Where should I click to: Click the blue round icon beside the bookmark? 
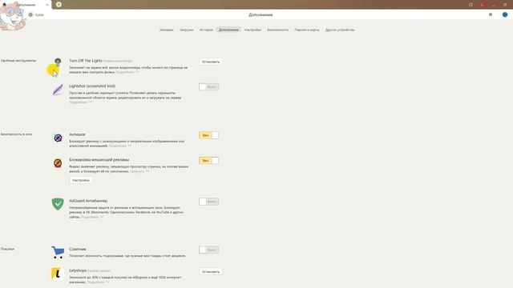tap(505, 14)
